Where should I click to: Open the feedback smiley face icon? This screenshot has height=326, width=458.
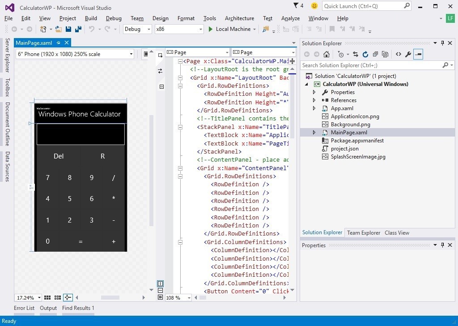coord(314,6)
